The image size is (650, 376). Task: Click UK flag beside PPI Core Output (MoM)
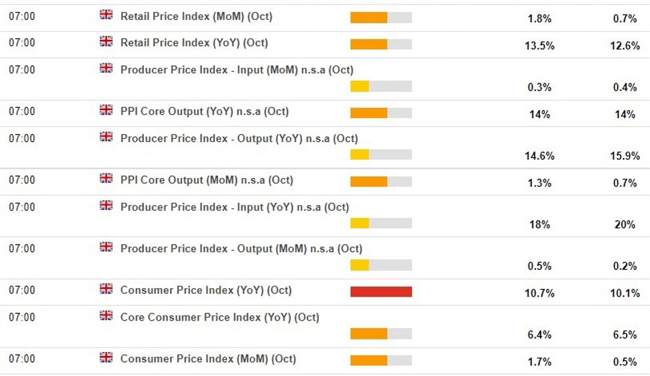coord(106,179)
